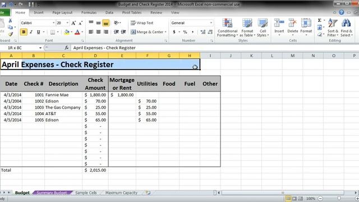Expand the Name Box dropdown arrow

click(x=40, y=48)
